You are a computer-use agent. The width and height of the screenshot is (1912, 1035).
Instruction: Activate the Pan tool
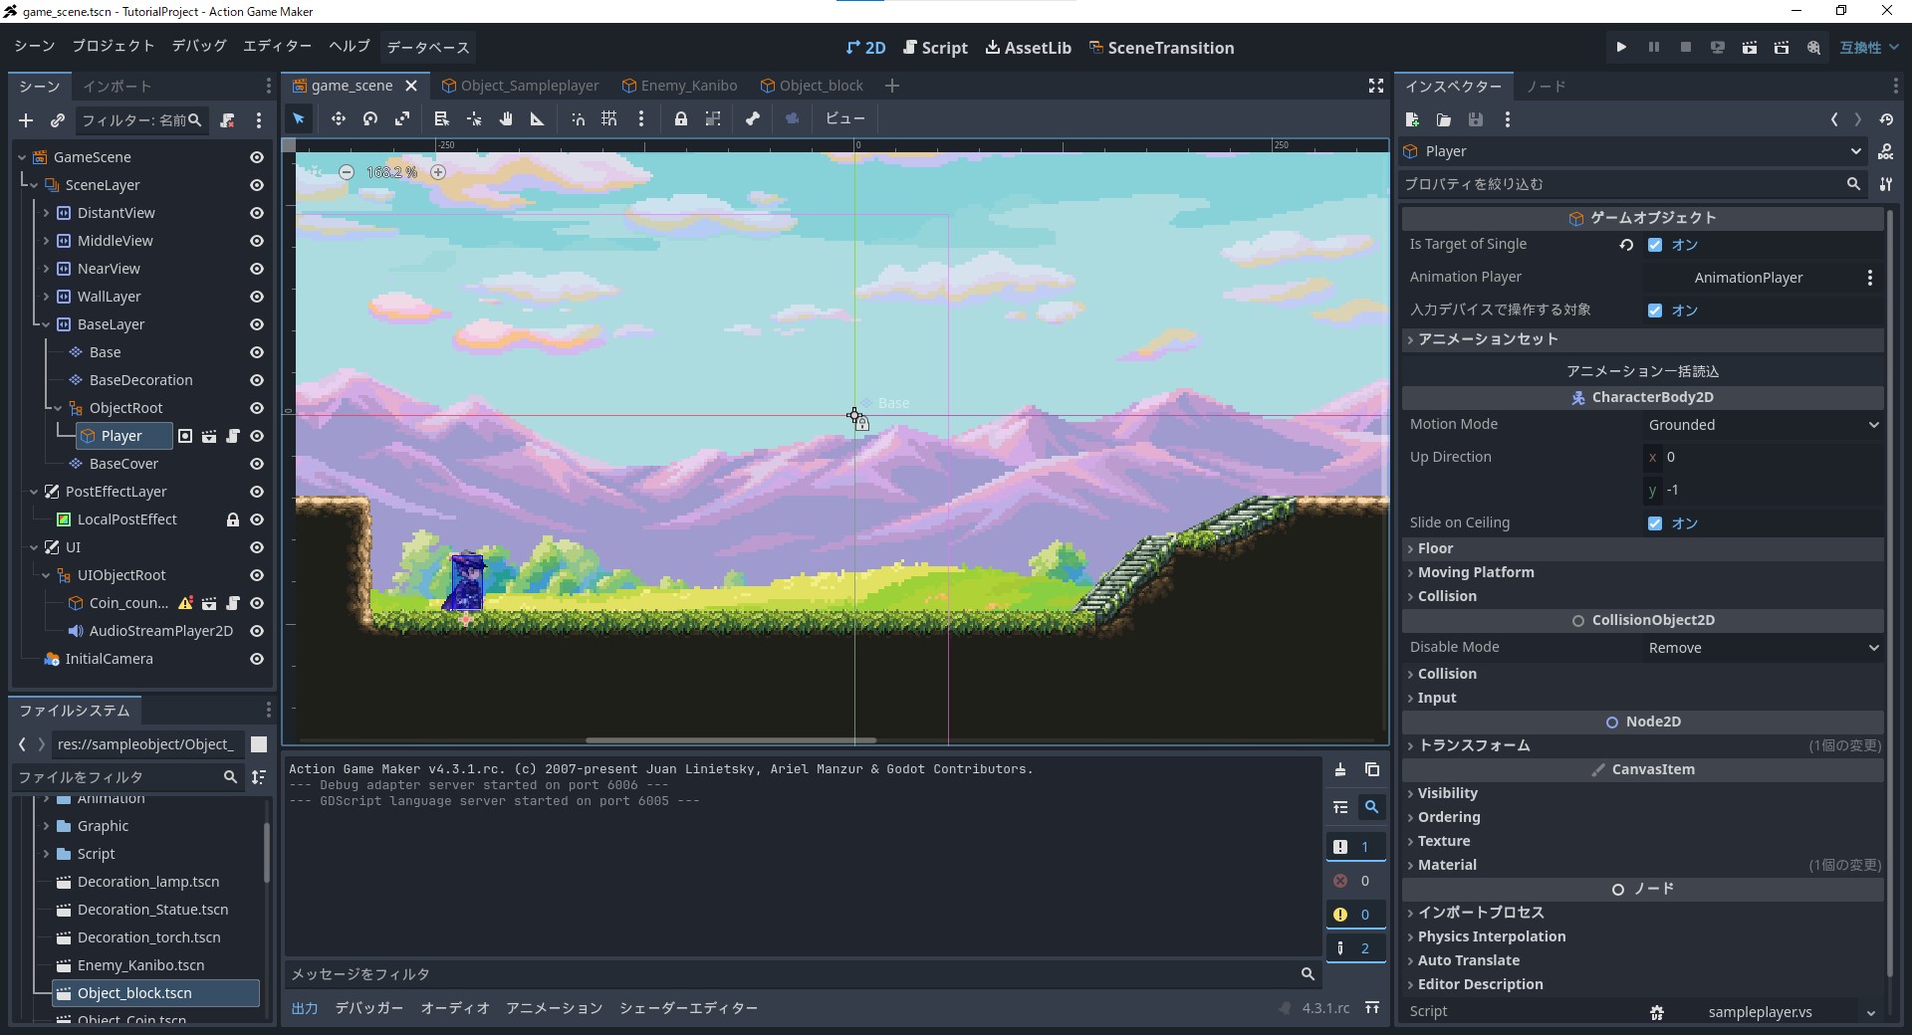(506, 118)
